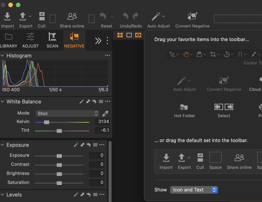The height and width of the screenshot is (202, 262).
Task: Select the Hot Folder item in customize sheet
Action: pos(184,111)
